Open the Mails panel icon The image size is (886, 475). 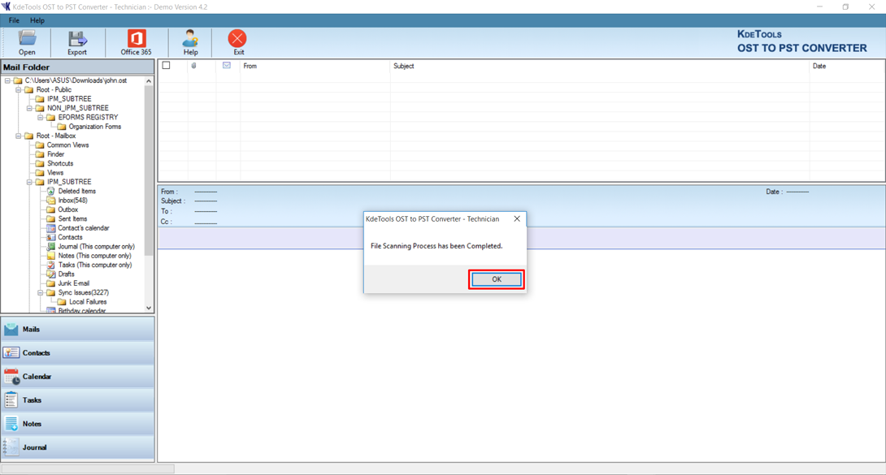[x=11, y=329]
